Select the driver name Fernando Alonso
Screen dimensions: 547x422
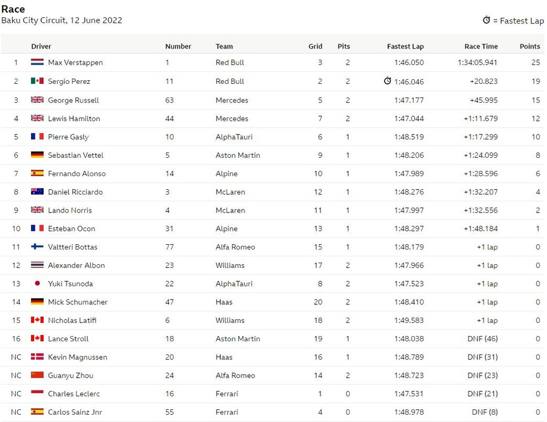click(77, 173)
